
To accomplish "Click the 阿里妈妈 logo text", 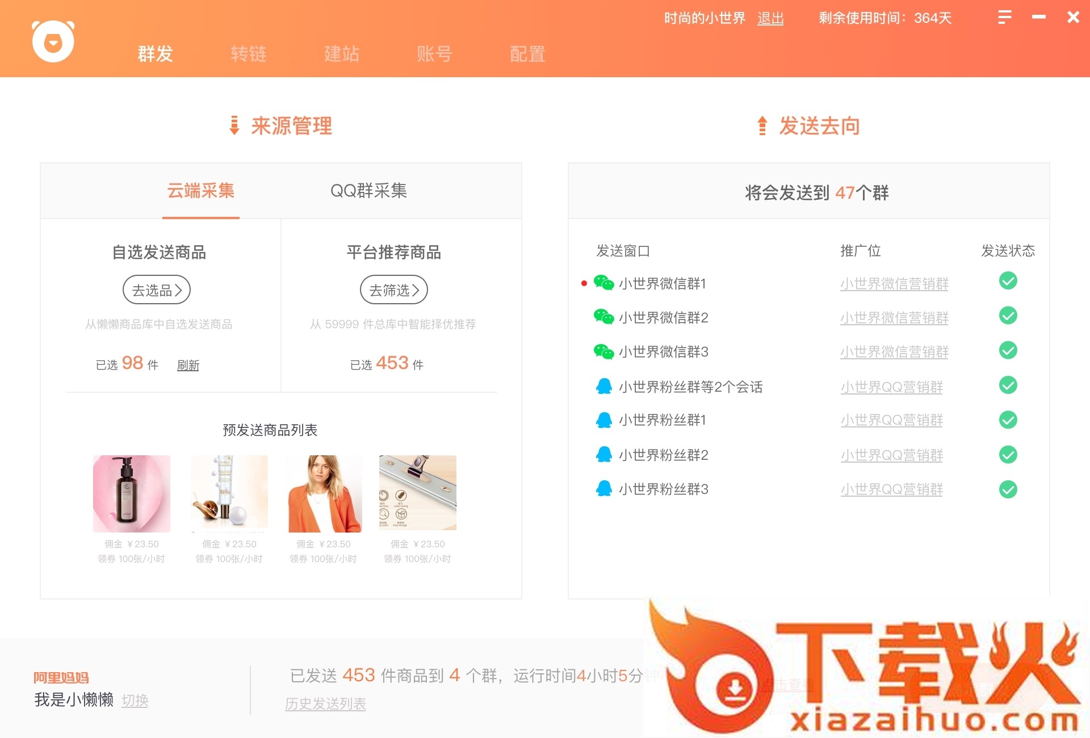I will point(61,677).
